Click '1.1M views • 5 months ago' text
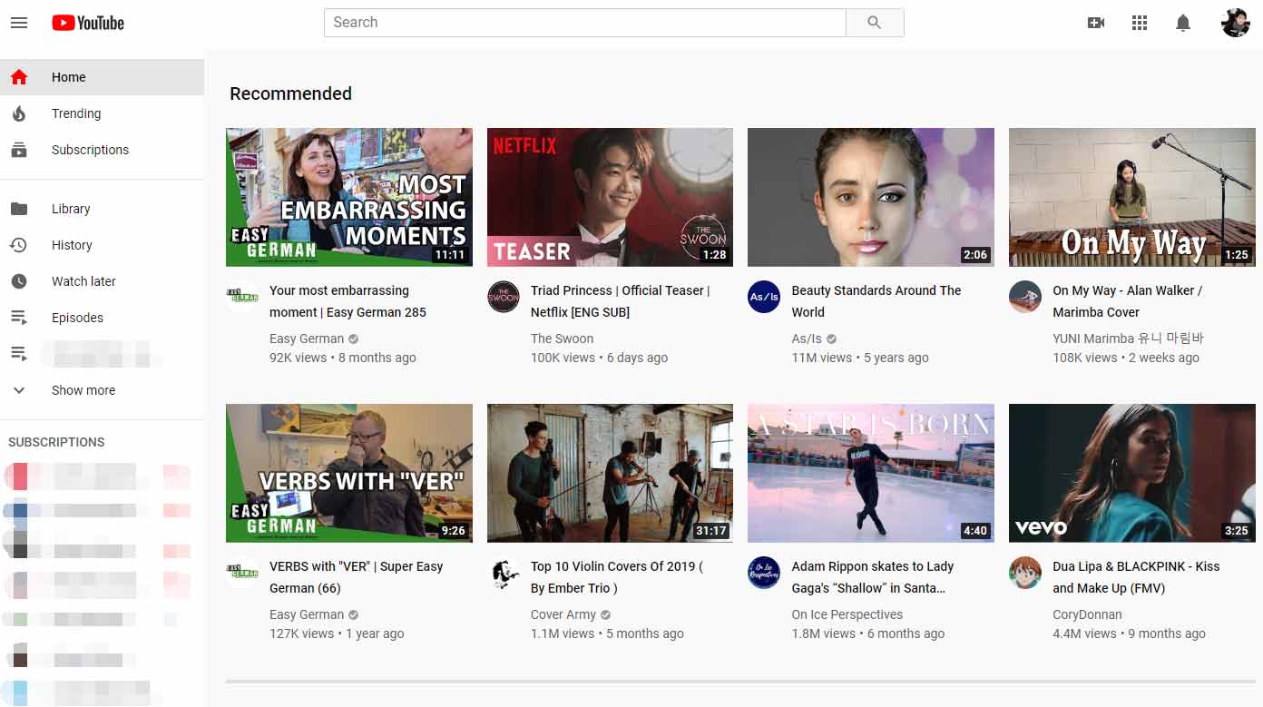1263x707 pixels. point(607,633)
